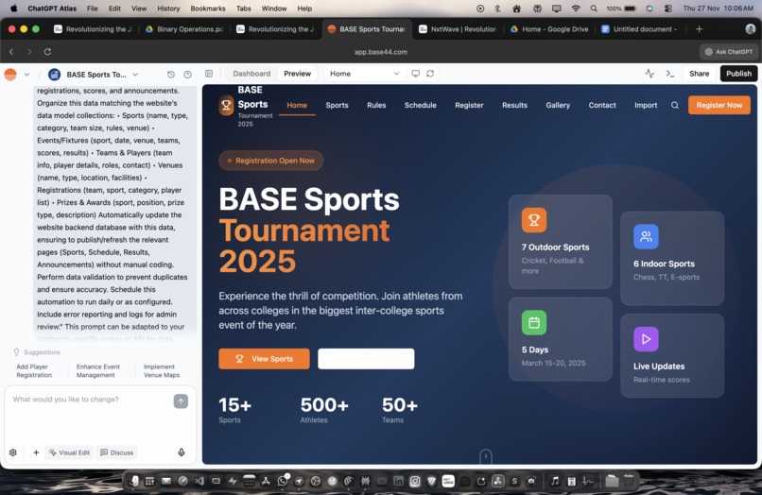Viewport: 762px width, 495px height.
Task: Click the Registration Open Now badge
Action: (270, 161)
